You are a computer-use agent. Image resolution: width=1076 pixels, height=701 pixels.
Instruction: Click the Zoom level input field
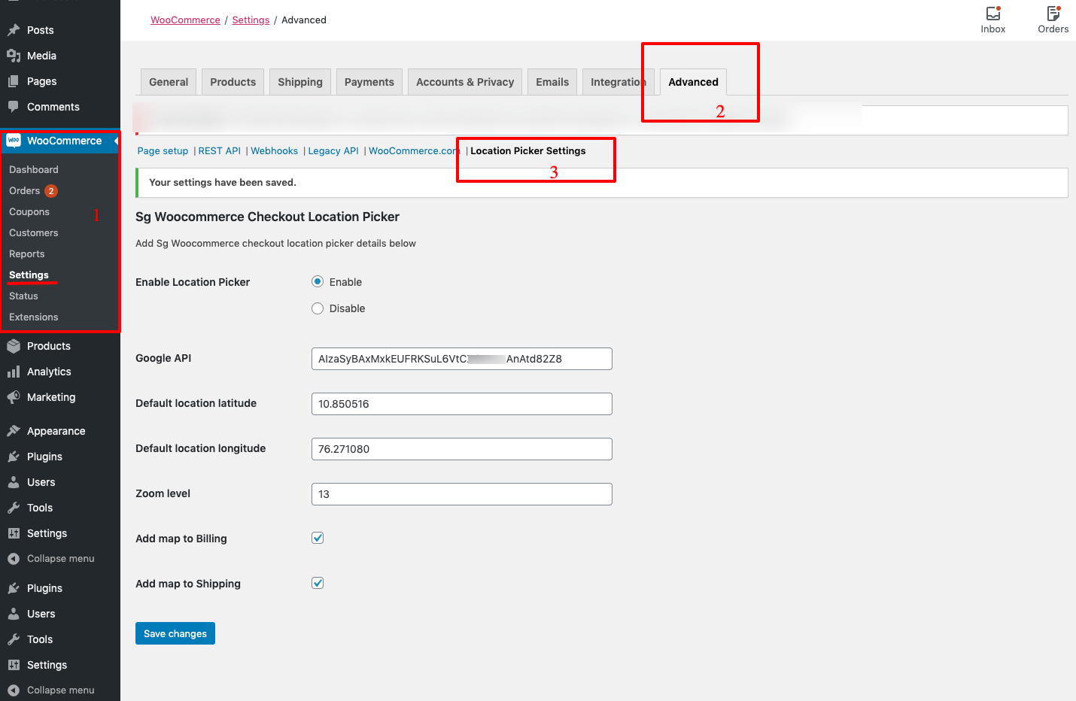pyautogui.click(x=462, y=494)
